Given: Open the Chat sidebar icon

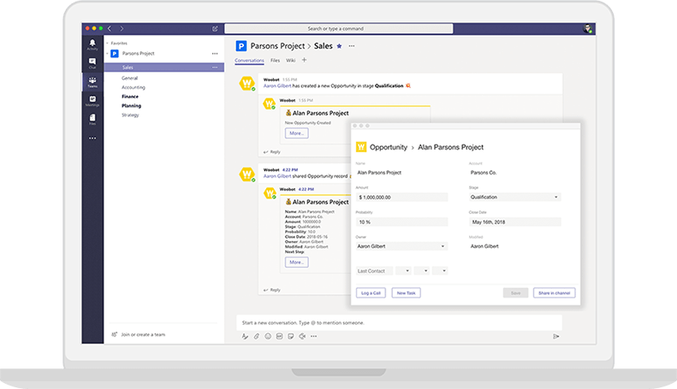Looking at the screenshot, I should click(x=92, y=63).
